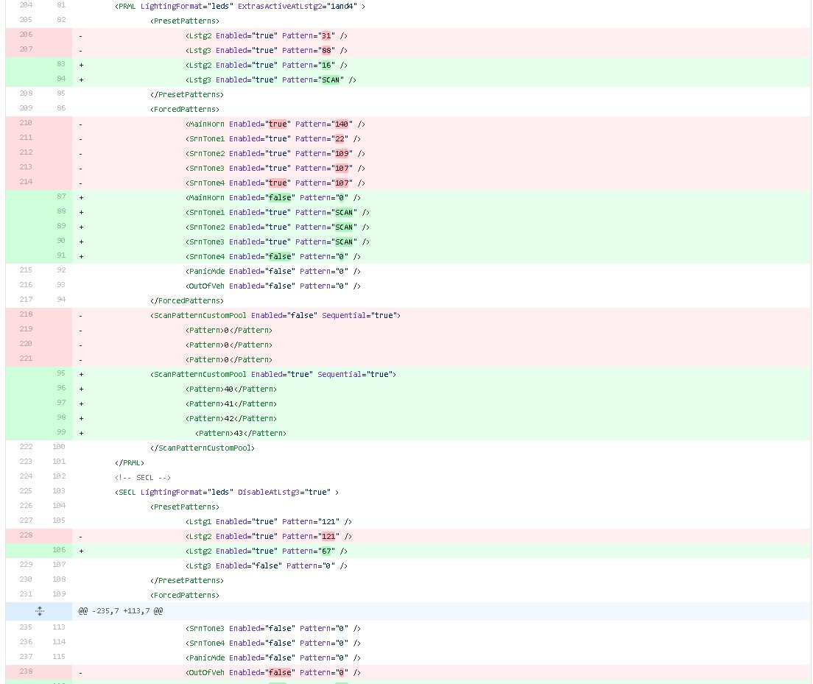The height and width of the screenshot is (684, 813).
Task: Click the plus marker on added SrnTone4 line
Action: pos(81,256)
